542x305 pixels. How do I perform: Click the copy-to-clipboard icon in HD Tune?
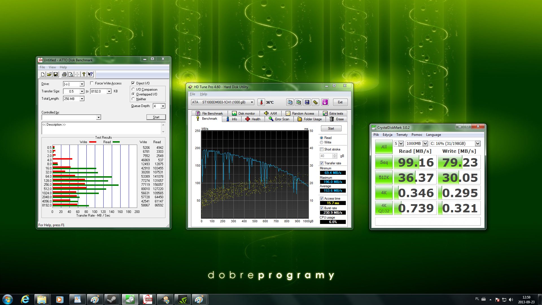pyautogui.click(x=290, y=102)
